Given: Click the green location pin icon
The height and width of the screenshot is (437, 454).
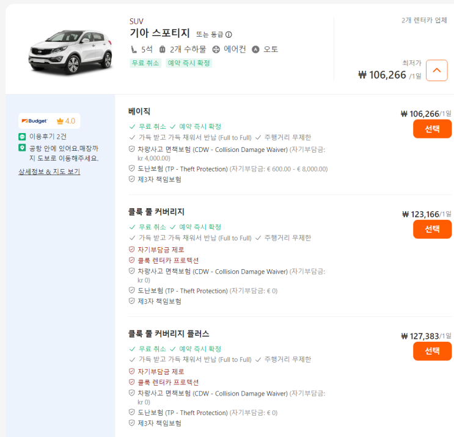Looking at the screenshot, I should 23,148.
